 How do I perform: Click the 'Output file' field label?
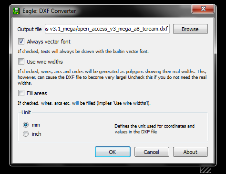click(x=30, y=29)
